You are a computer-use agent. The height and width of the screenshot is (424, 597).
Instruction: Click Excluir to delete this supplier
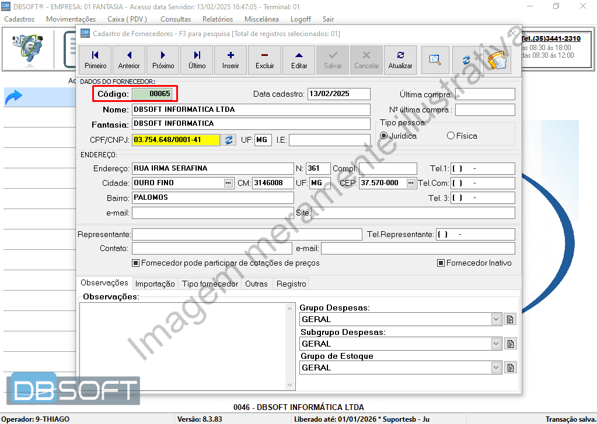click(x=264, y=59)
